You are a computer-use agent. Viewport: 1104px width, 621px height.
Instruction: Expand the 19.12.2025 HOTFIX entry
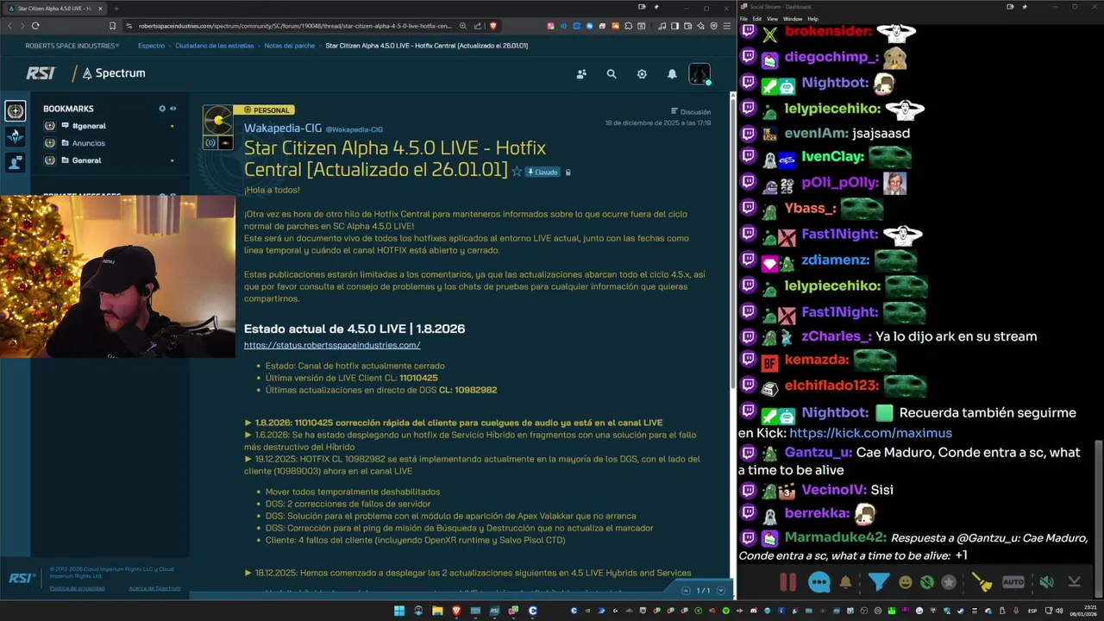[248, 459]
